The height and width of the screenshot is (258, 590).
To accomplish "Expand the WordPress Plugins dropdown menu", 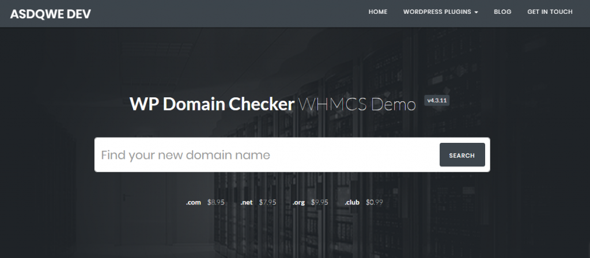I will [x=441, y=12].
